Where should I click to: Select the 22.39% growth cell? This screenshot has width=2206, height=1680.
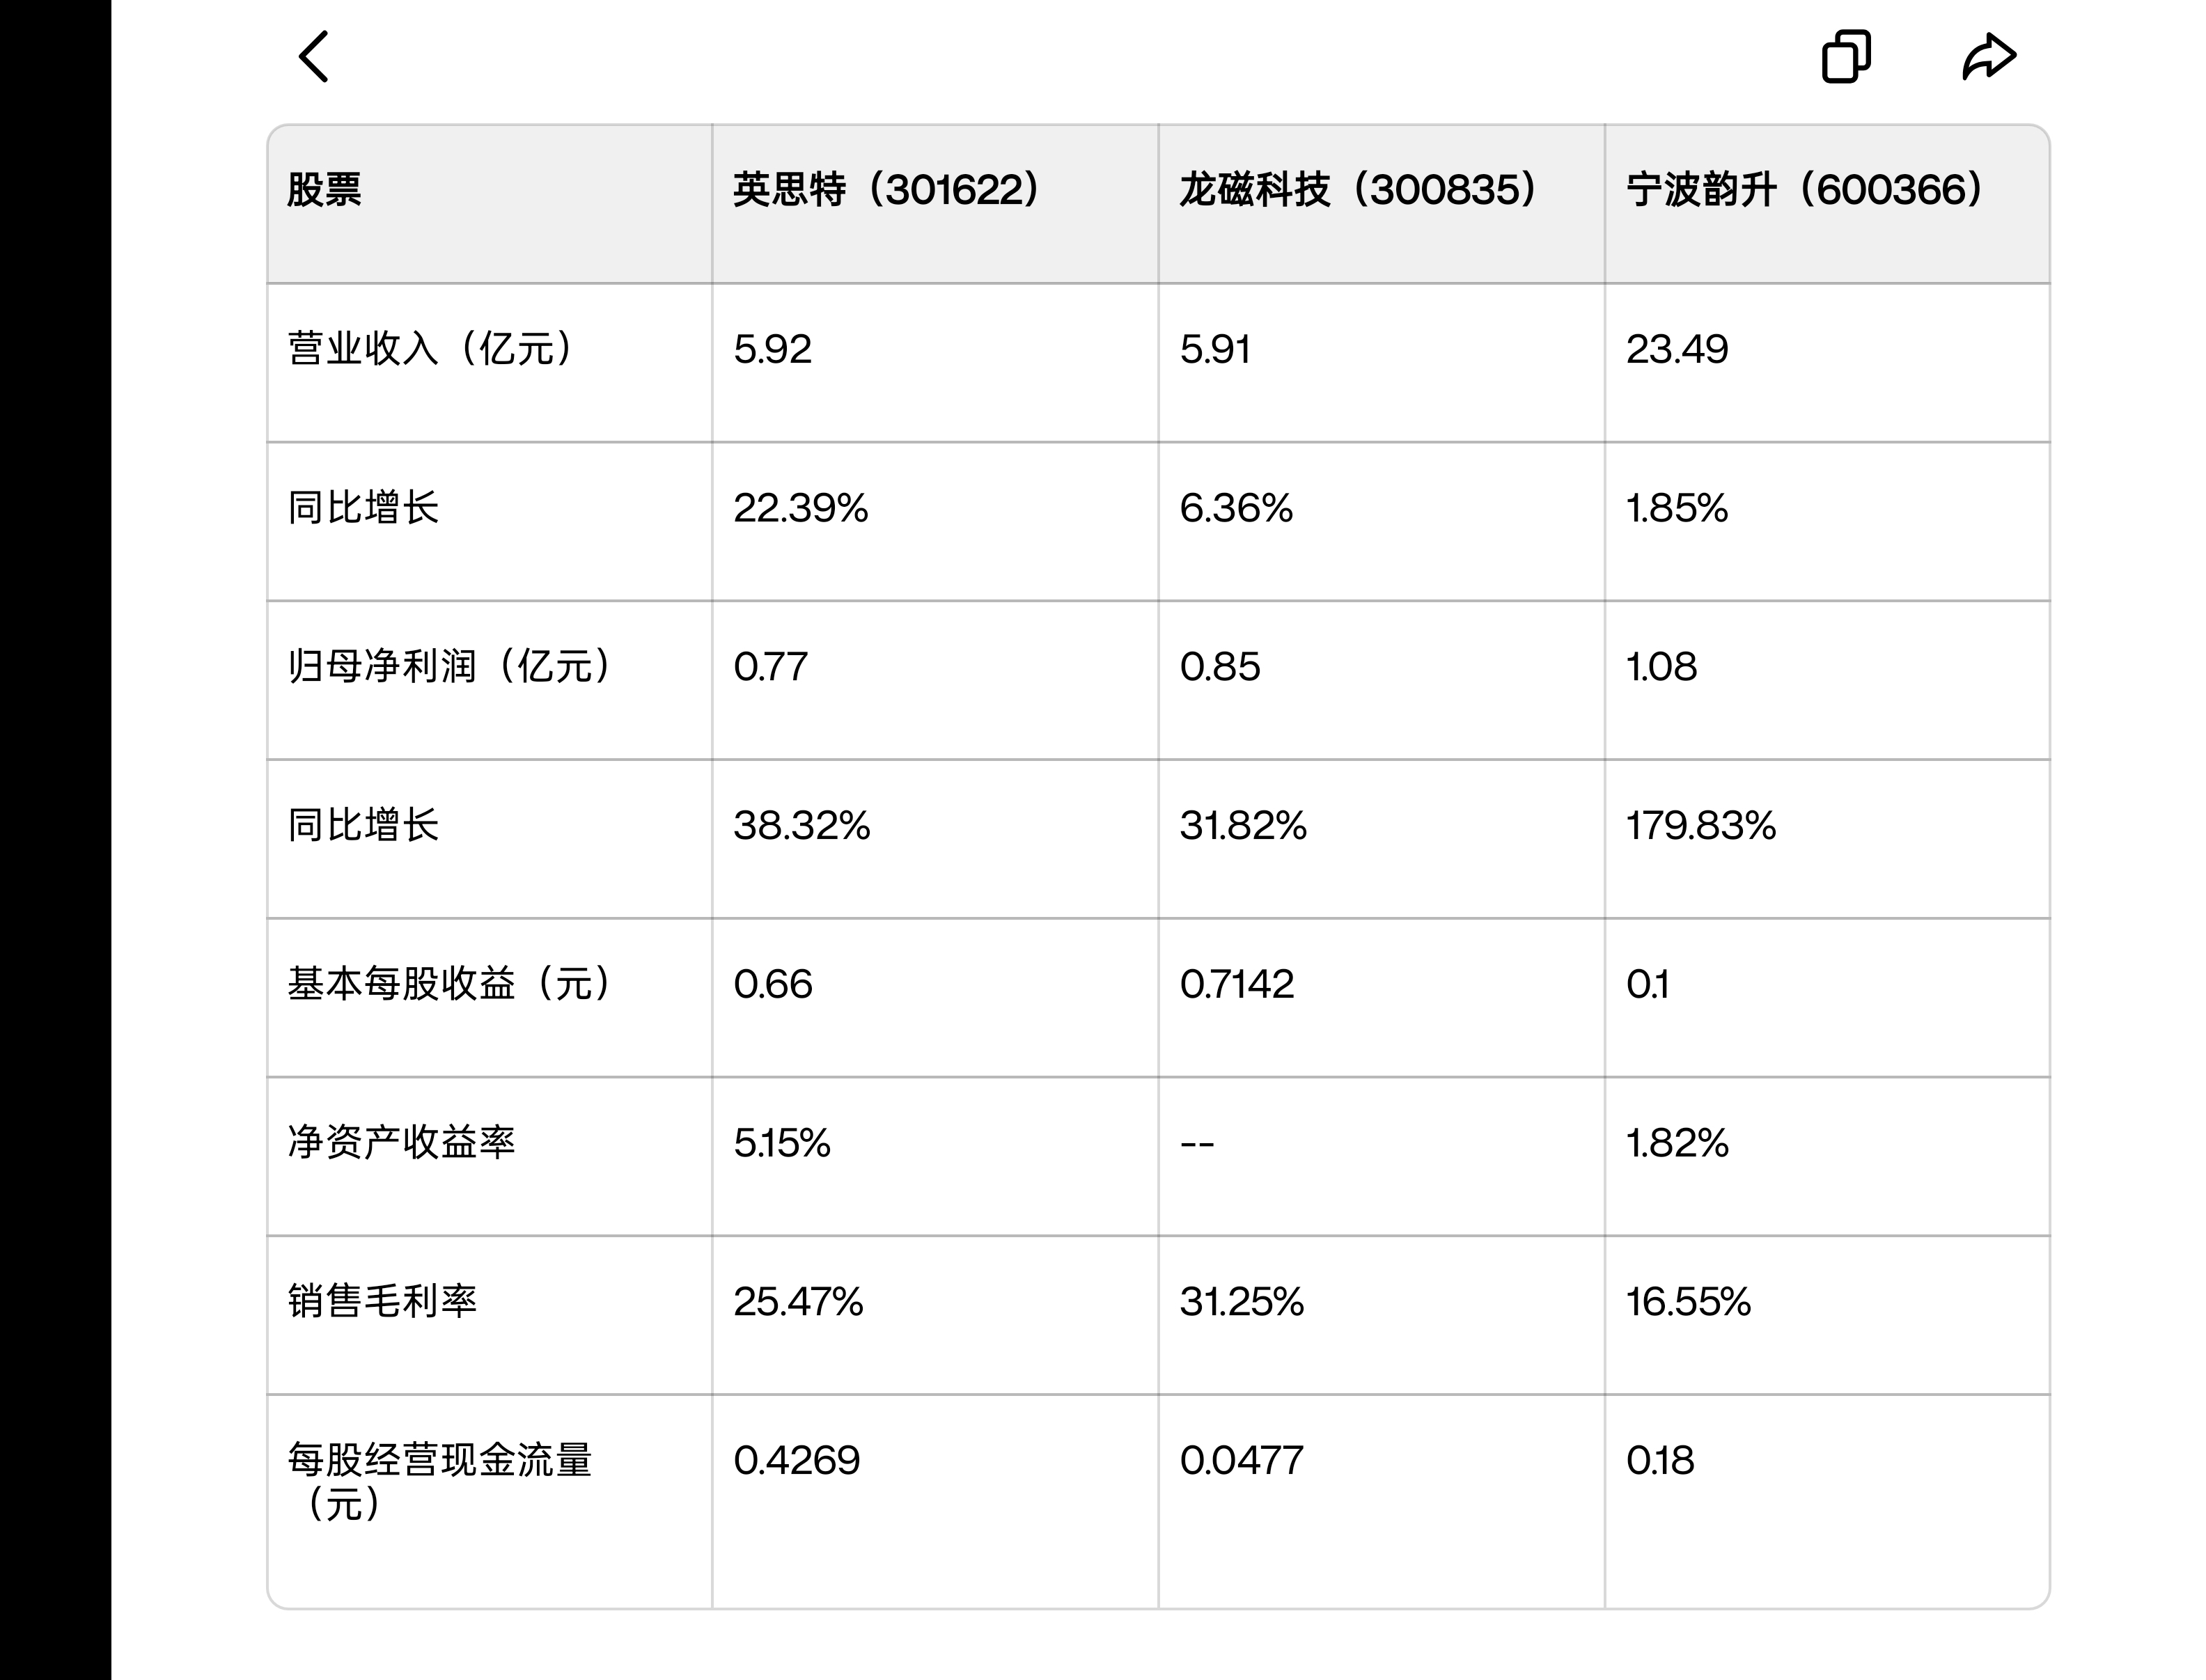click(x=800, y=508)
